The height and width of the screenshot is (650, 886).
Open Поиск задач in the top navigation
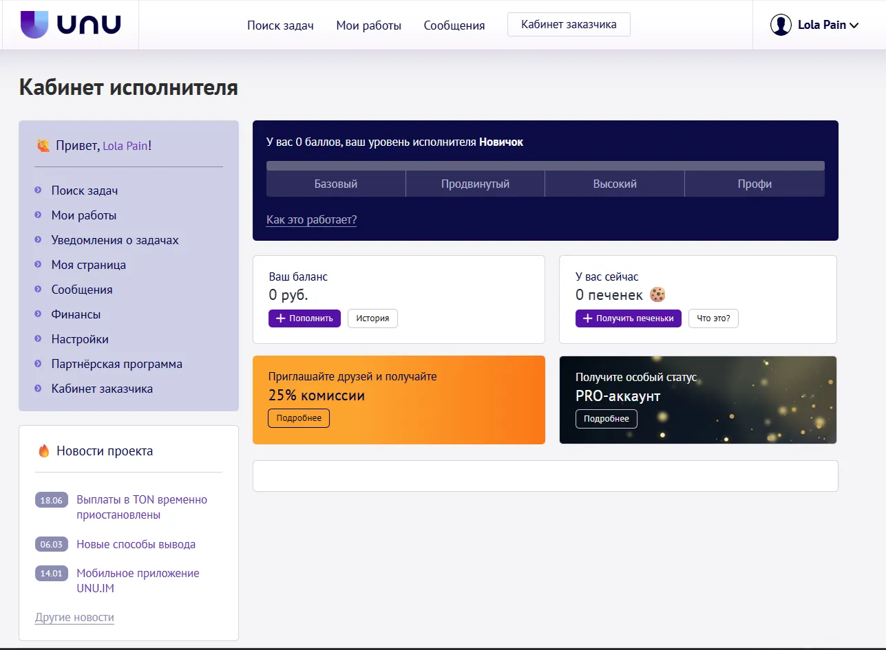[280, 25]
